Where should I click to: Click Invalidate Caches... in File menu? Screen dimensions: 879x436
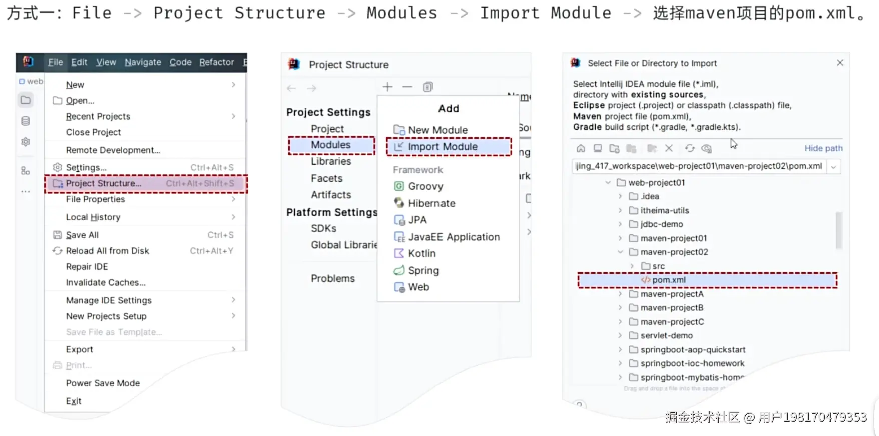pyautogui.click(x=145, y=282)
